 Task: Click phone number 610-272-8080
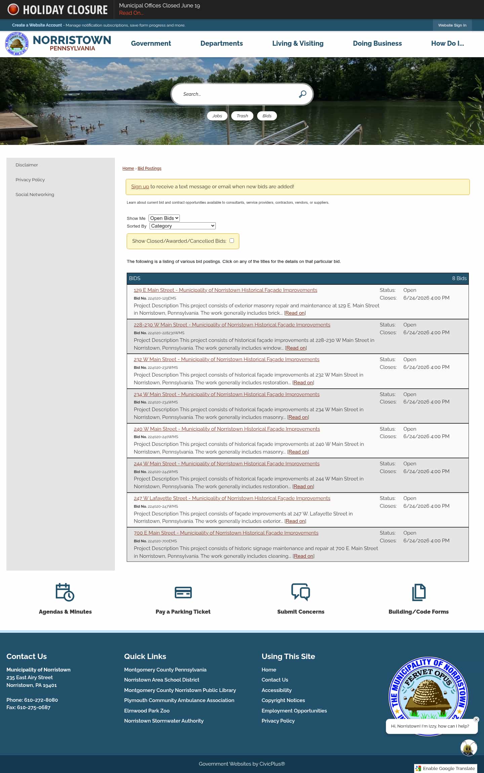click(41, 700)
